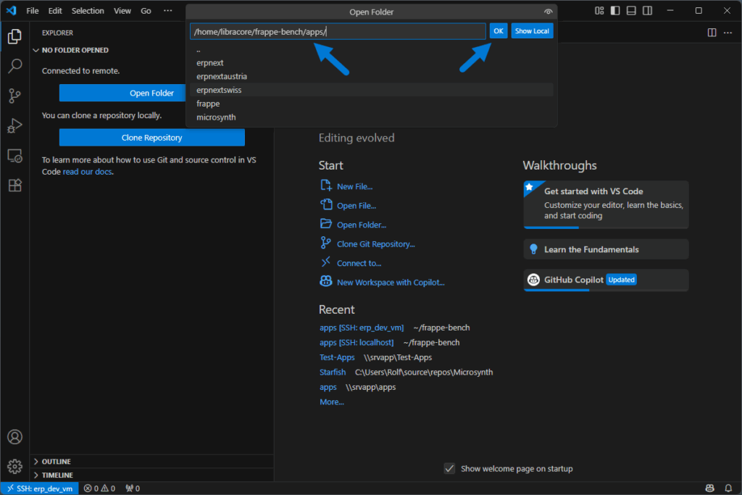Click SSH: erp_dev_vm remote indicator
This screenshot has height=495, width=742.
tap(40, 488)
